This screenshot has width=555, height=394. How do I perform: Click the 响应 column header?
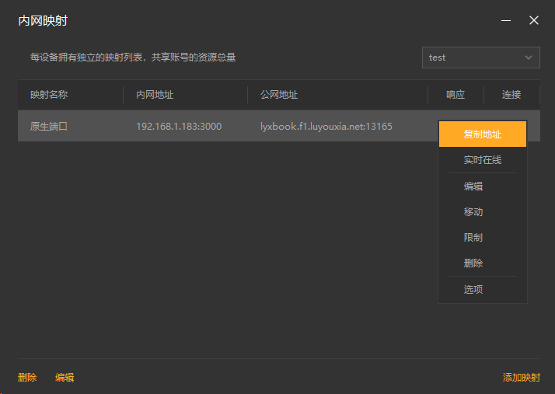[x=456, y=95]
